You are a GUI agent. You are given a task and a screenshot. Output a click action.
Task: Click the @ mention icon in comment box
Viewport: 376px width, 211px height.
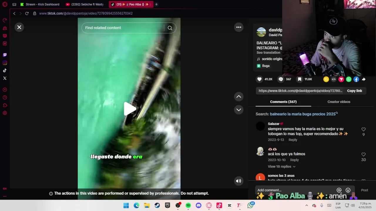coord(339,190)
